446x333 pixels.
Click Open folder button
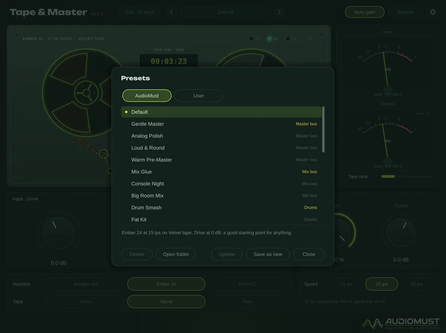click(x=176, y=254)
